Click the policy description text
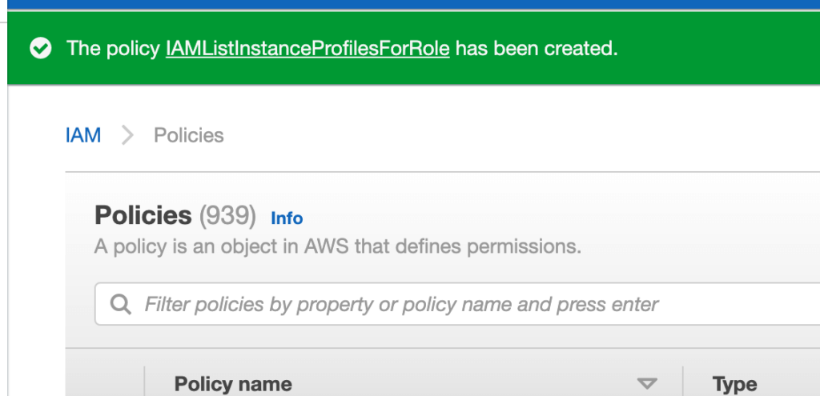 pos(337,246)
